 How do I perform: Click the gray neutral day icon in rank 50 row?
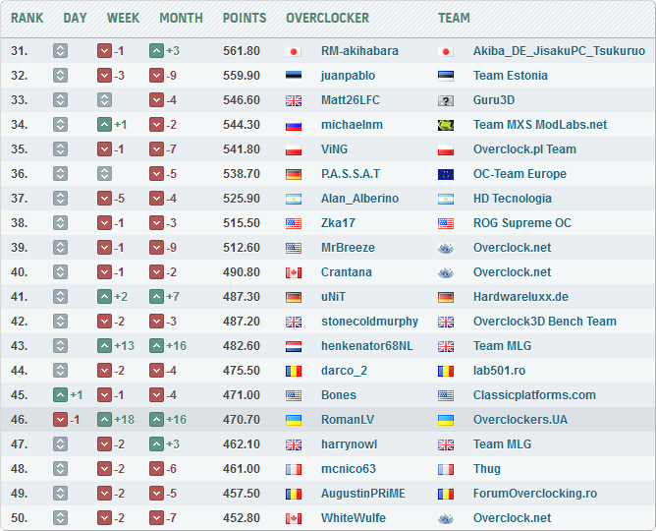60,518
